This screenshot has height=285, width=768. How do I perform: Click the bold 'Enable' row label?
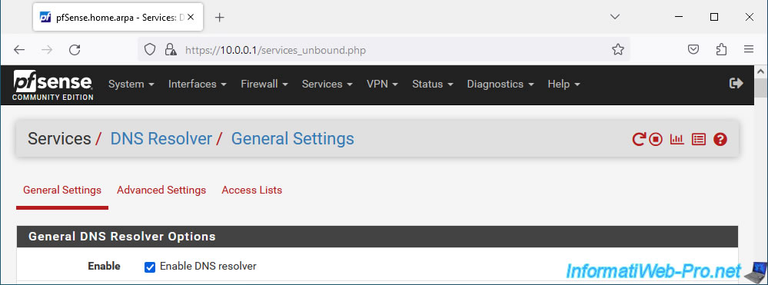(x=104, y=267)
